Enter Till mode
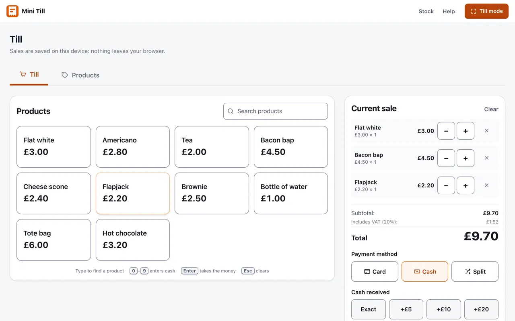Image resolution: width=515 pixels, height=321 pixels. tap(486, 11)
